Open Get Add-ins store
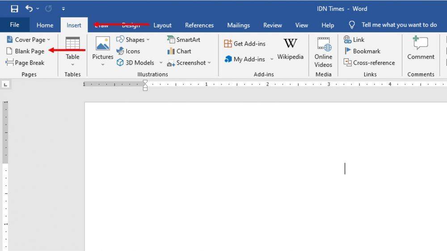This screenshot has width=447, height=251. point(245,44)
